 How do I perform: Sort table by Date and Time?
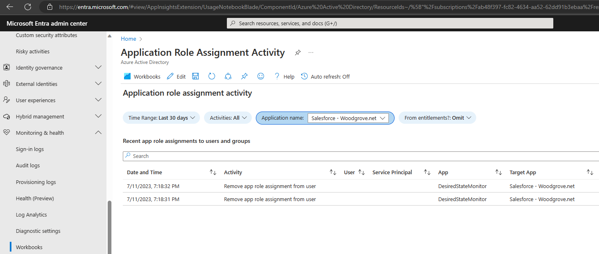213,173
